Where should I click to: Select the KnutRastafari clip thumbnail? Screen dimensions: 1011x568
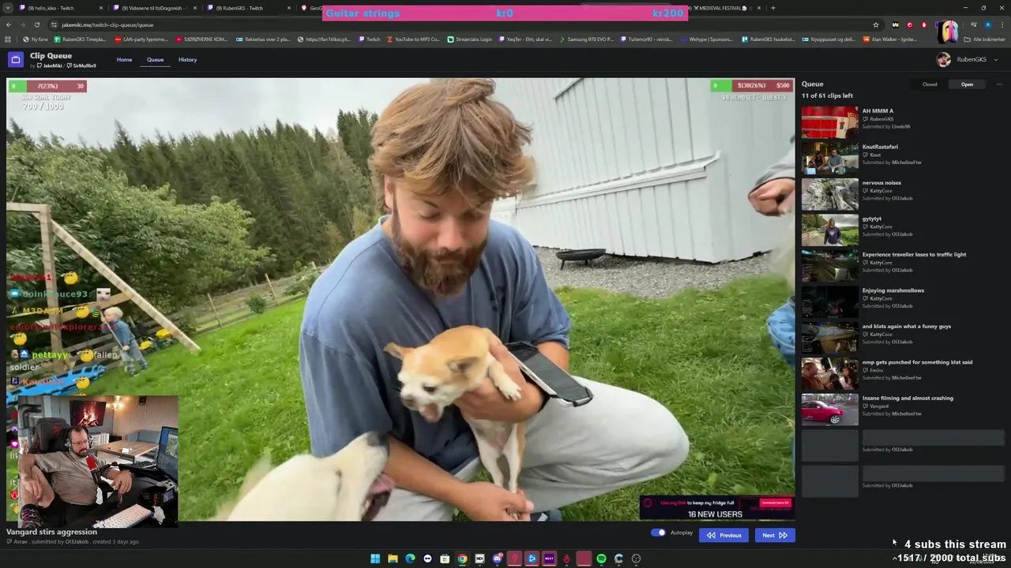[829, 158]
